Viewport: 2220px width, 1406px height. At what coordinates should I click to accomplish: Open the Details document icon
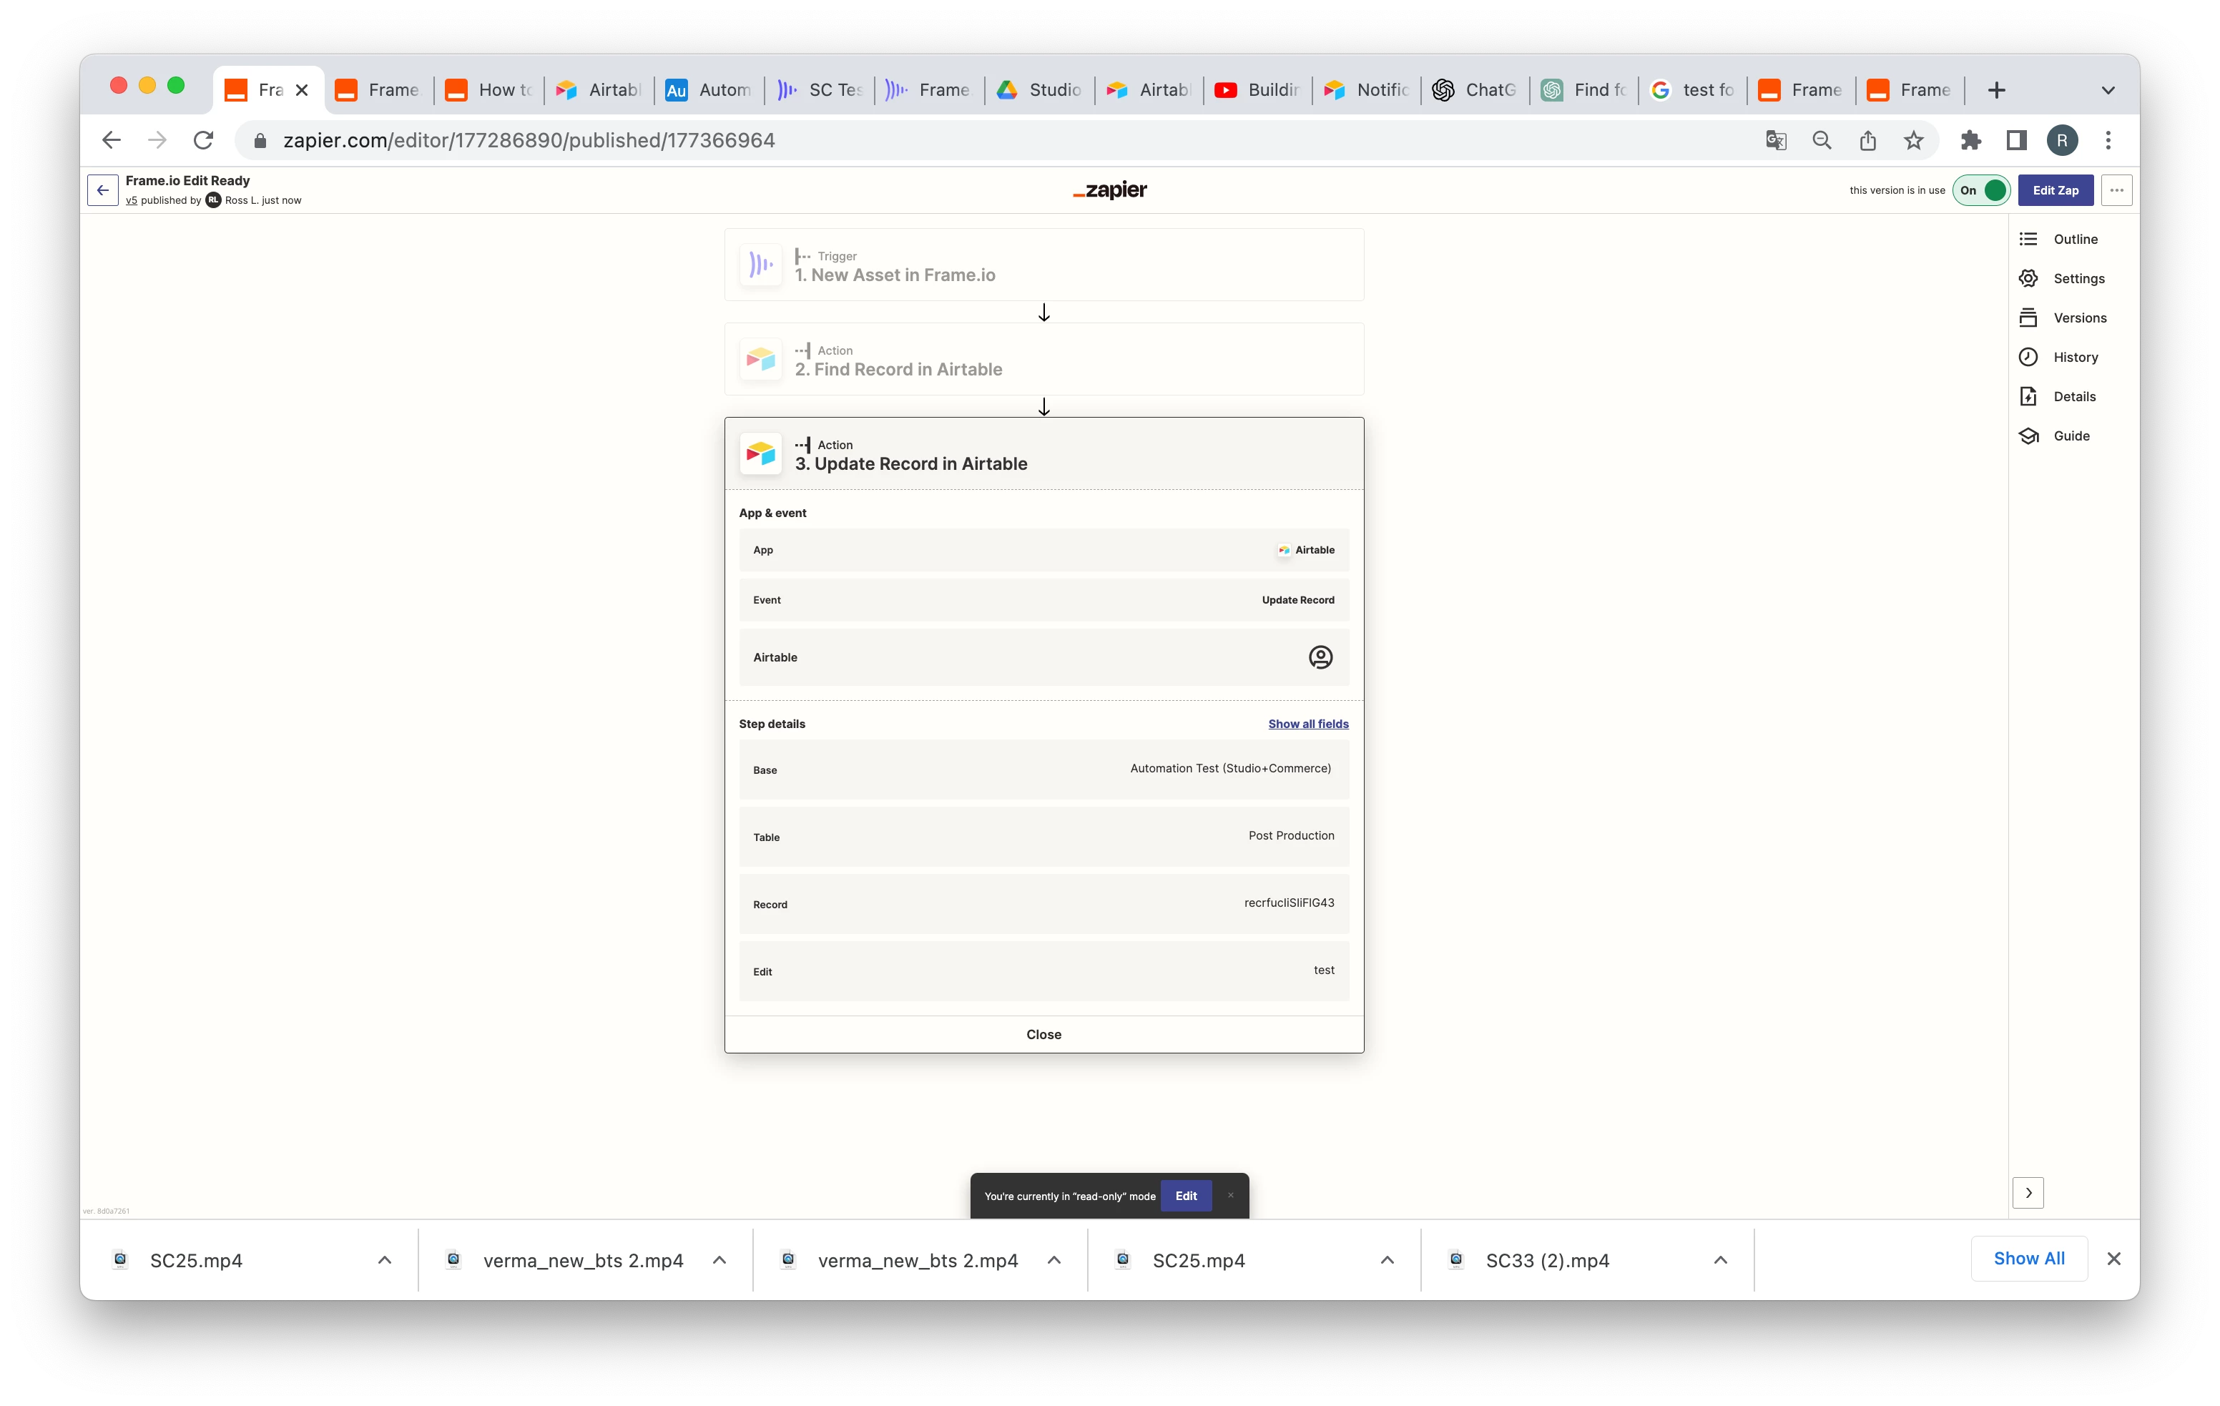coord(2028,396)
